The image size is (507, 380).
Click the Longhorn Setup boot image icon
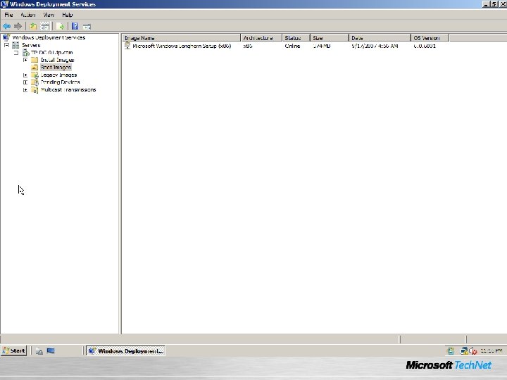pyautogui.click(x=127, y=46)
